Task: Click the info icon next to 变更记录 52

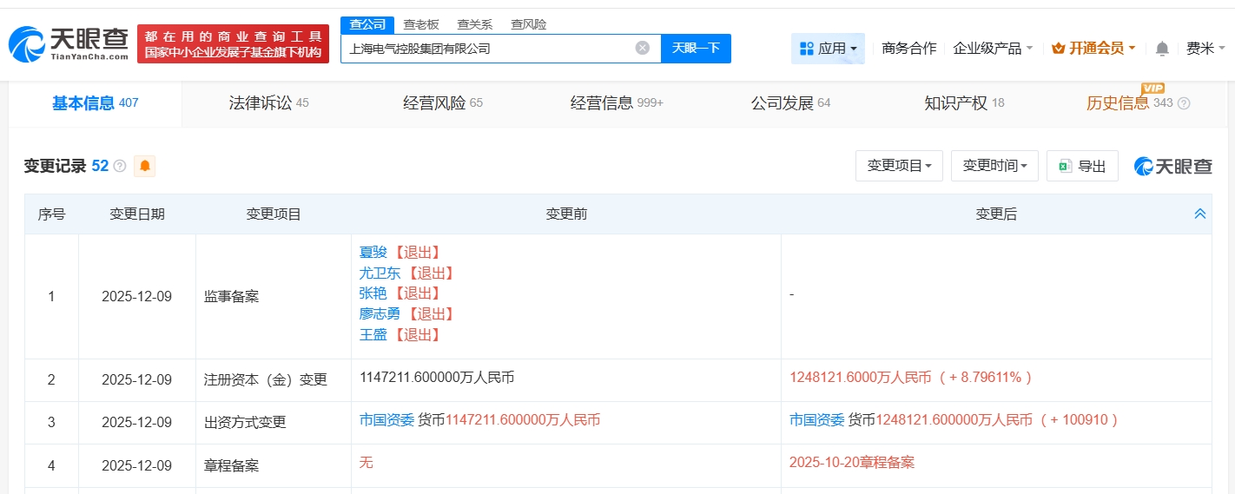Action: 120,166
